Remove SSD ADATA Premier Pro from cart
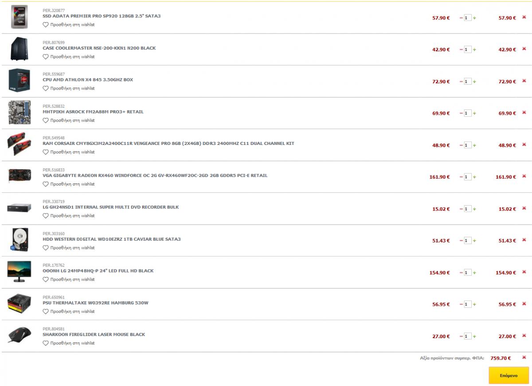Viewport: 532px width, 386px height. pos(524,17)
